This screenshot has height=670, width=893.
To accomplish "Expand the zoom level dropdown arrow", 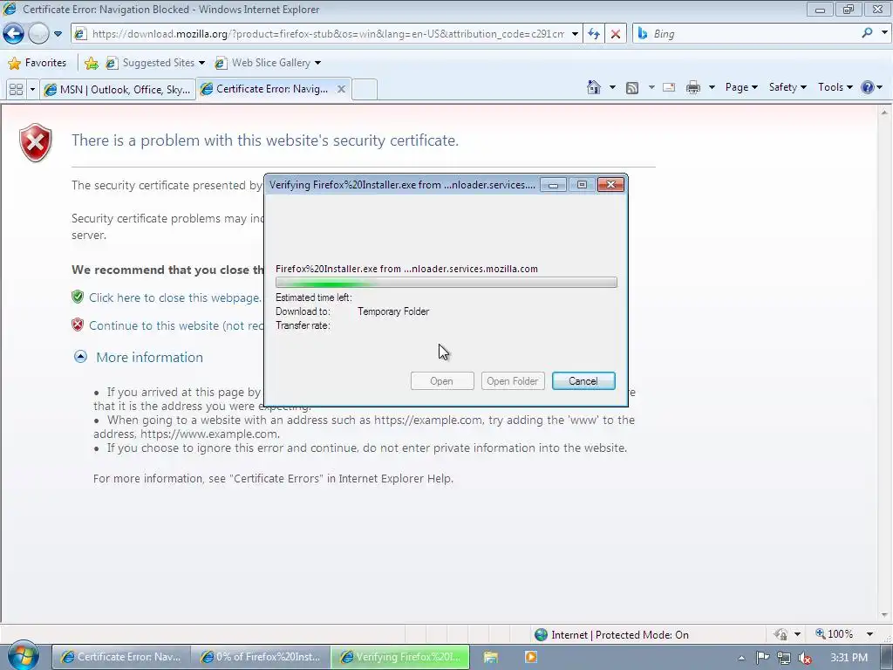I will (869, 634).
